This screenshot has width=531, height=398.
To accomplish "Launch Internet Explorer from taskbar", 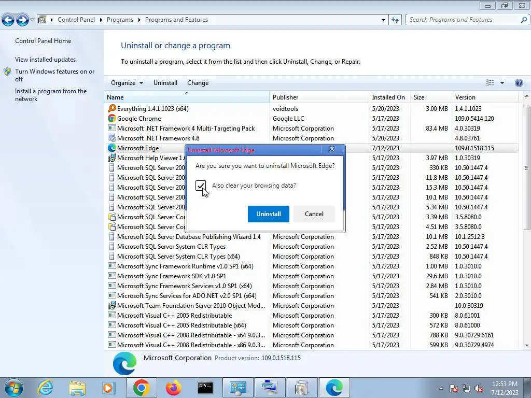I will pos(46,388).
